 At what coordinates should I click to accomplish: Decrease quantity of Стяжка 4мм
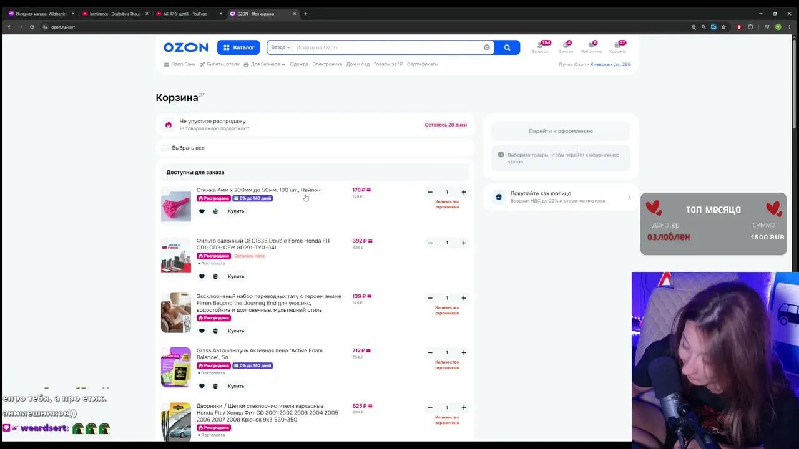tap(430, 192)
